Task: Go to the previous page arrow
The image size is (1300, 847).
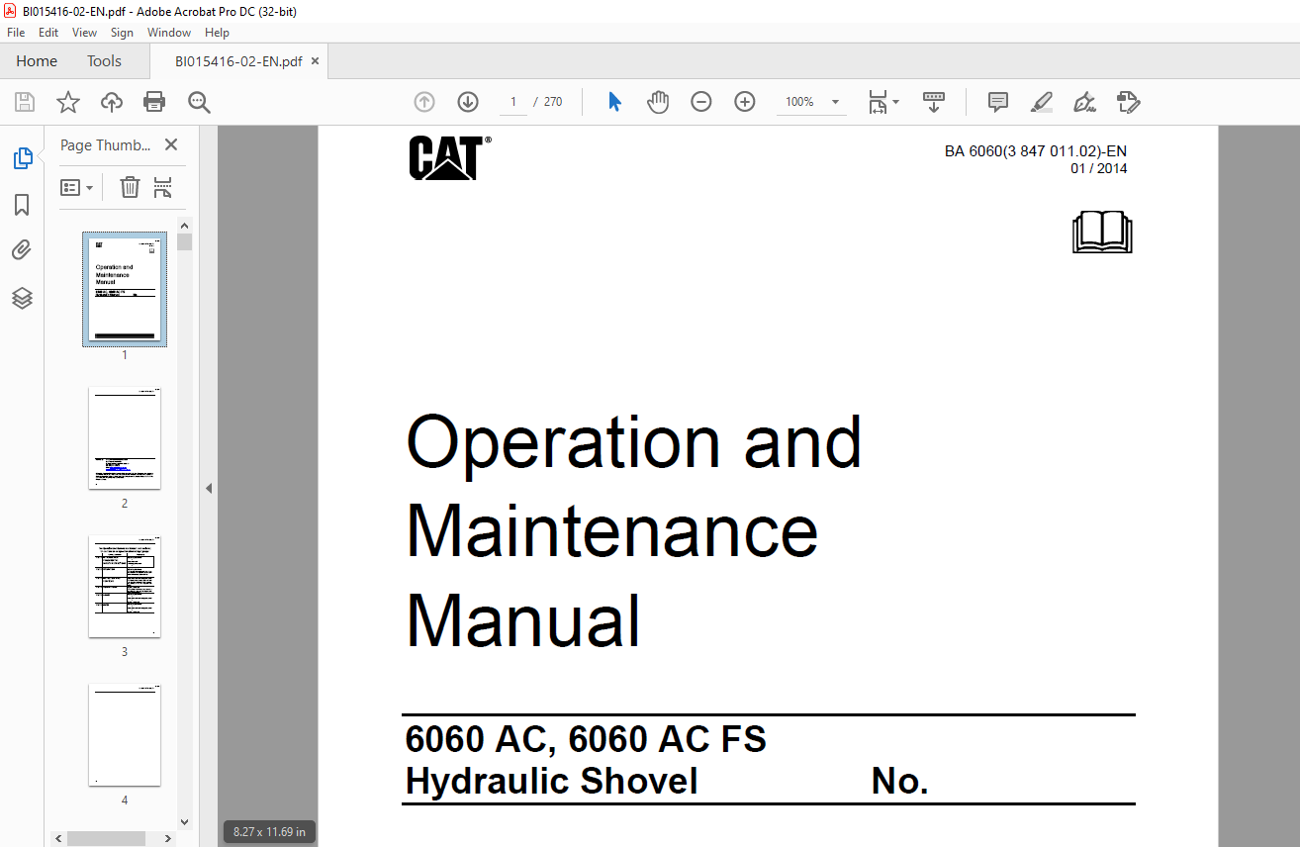Action: pyautogui.click(x=424, y=102)
